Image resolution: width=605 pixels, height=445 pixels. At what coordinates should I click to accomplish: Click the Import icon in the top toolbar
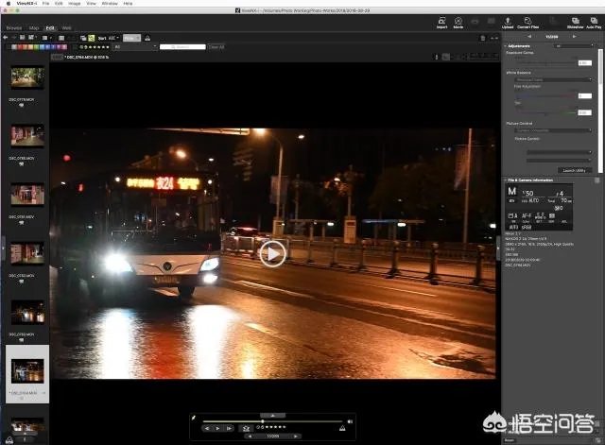coord(441,21)
